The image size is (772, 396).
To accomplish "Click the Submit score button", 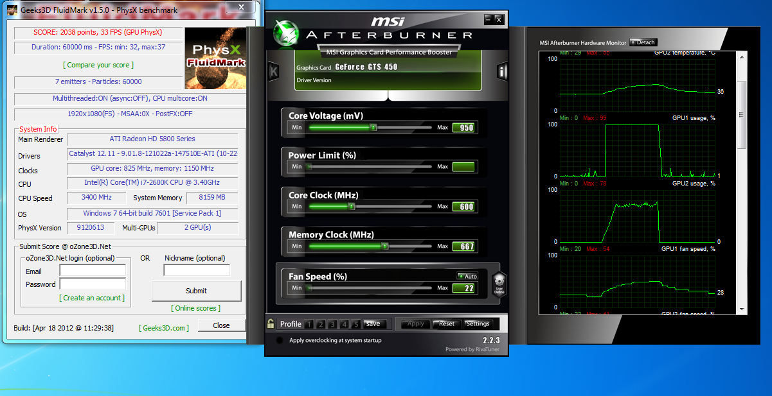I will pos(196,291).
